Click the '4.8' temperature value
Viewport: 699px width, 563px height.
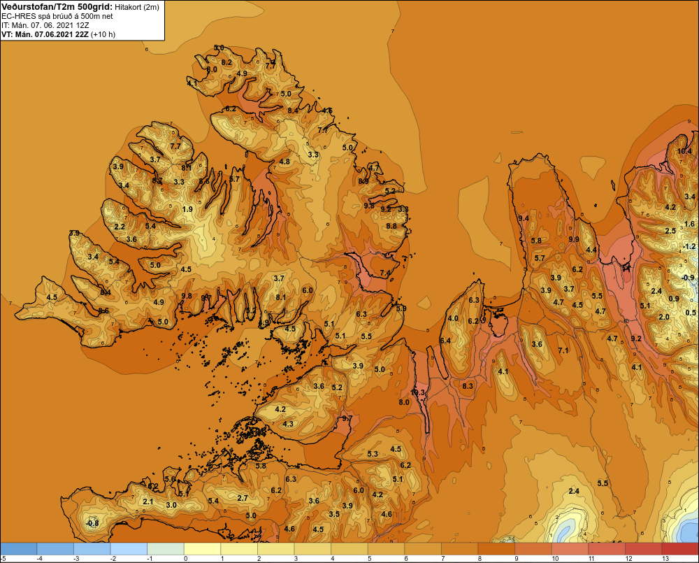[284, 162]
